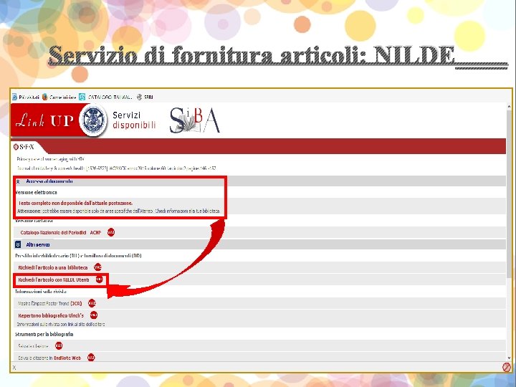Open Mostra l'Impact Factor Trend (JCR) link
This screenshot has height=387, width=516.
pyautogui.click(x=49, y=303)
